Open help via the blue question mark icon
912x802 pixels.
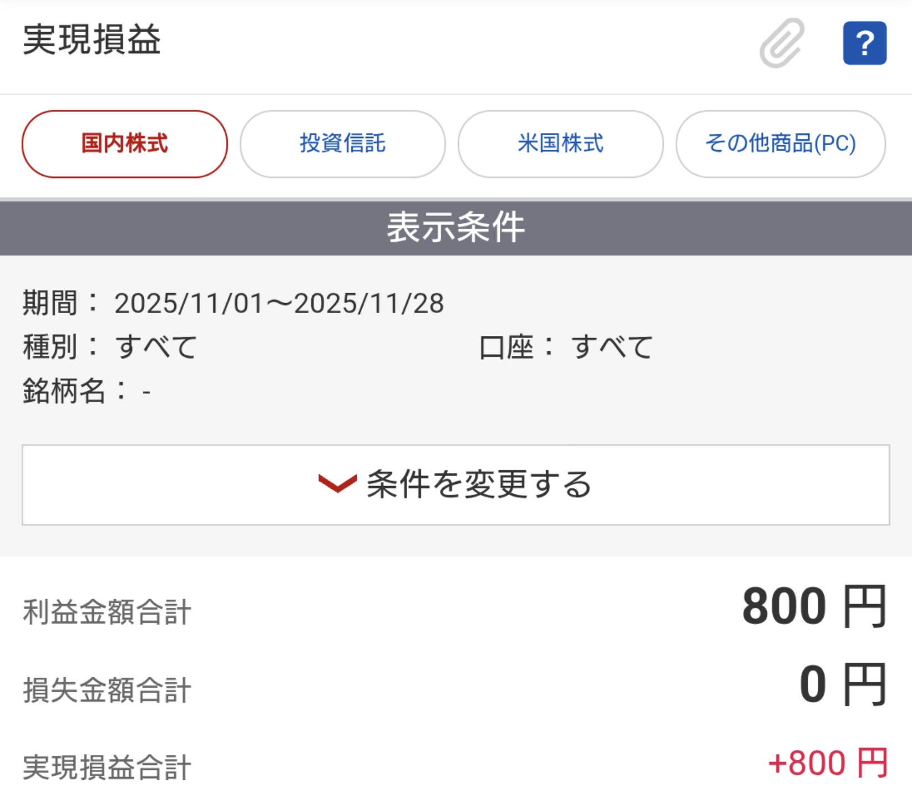[x=864, y=43]
